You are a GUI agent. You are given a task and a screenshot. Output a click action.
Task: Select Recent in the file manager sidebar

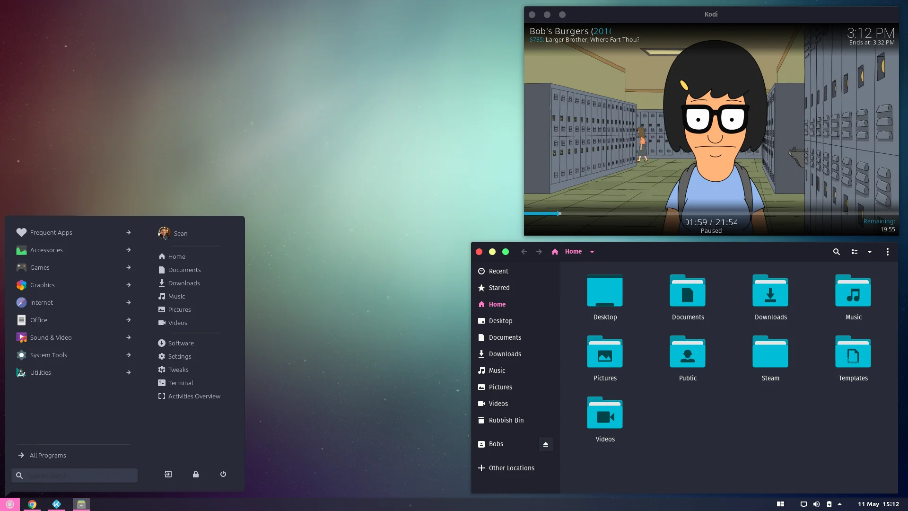[493, 271]
